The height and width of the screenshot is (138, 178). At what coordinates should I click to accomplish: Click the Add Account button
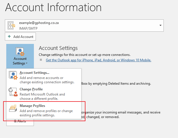click(20, 36)
